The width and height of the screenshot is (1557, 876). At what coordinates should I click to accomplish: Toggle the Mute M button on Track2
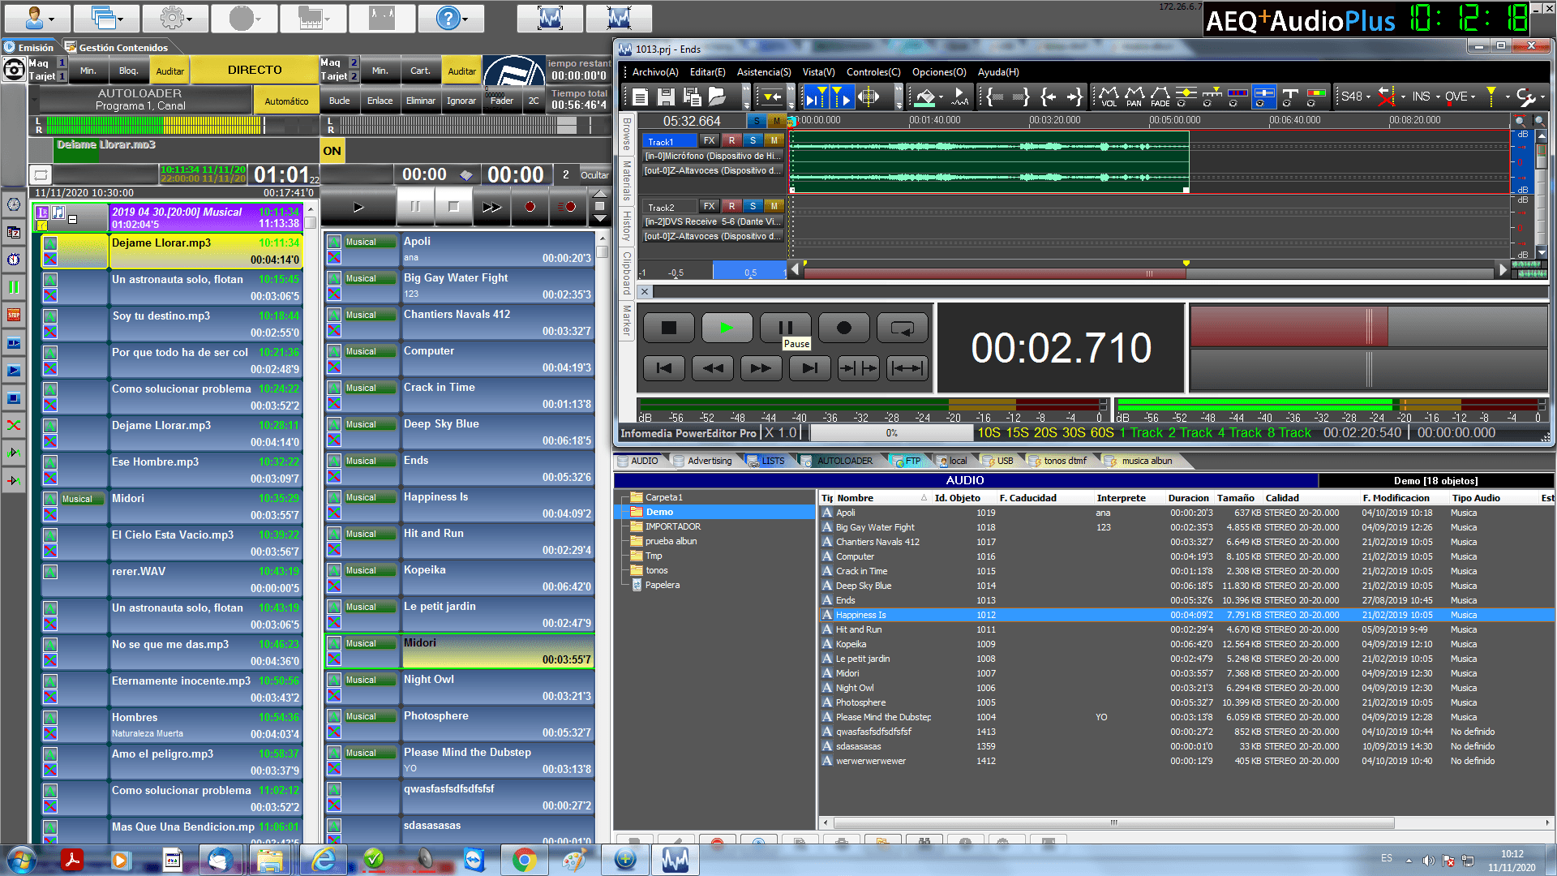click(774, 206)
